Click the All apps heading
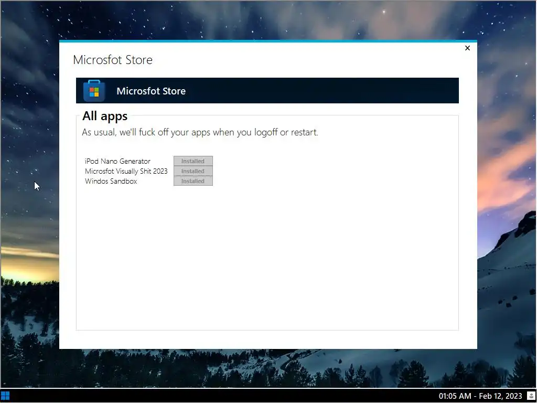Screen dimensions: 537x403 click(x=105, y=116)
